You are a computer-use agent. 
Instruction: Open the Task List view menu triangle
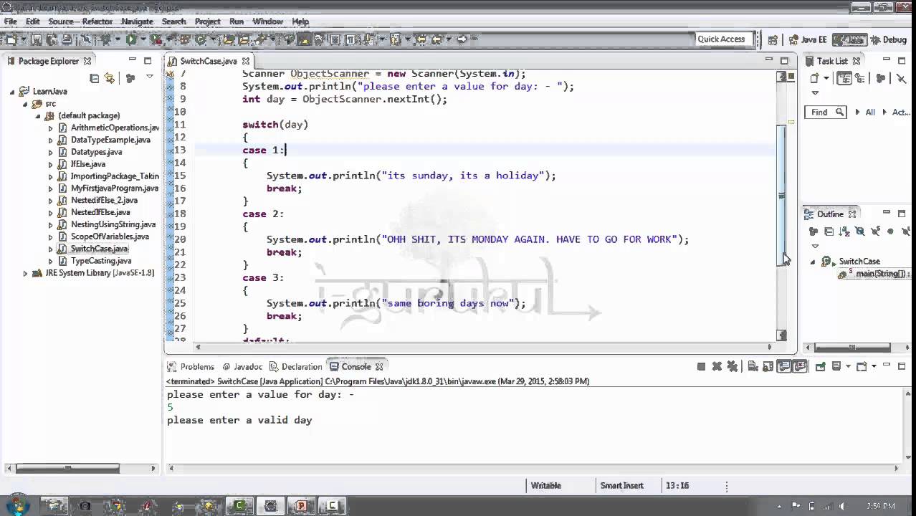[x=815, y=93]
